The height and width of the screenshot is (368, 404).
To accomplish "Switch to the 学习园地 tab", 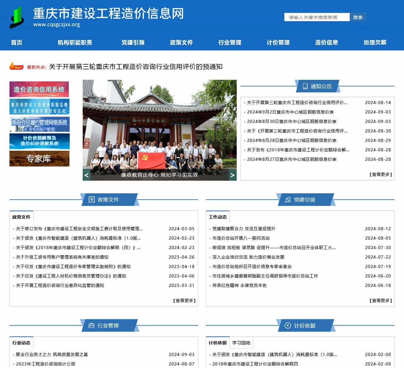I will [241, 342].
